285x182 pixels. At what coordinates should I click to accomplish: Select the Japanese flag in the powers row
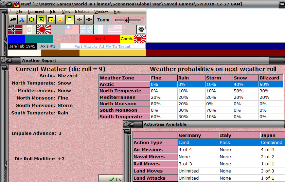pyautogui.click(x=43, y=30)
